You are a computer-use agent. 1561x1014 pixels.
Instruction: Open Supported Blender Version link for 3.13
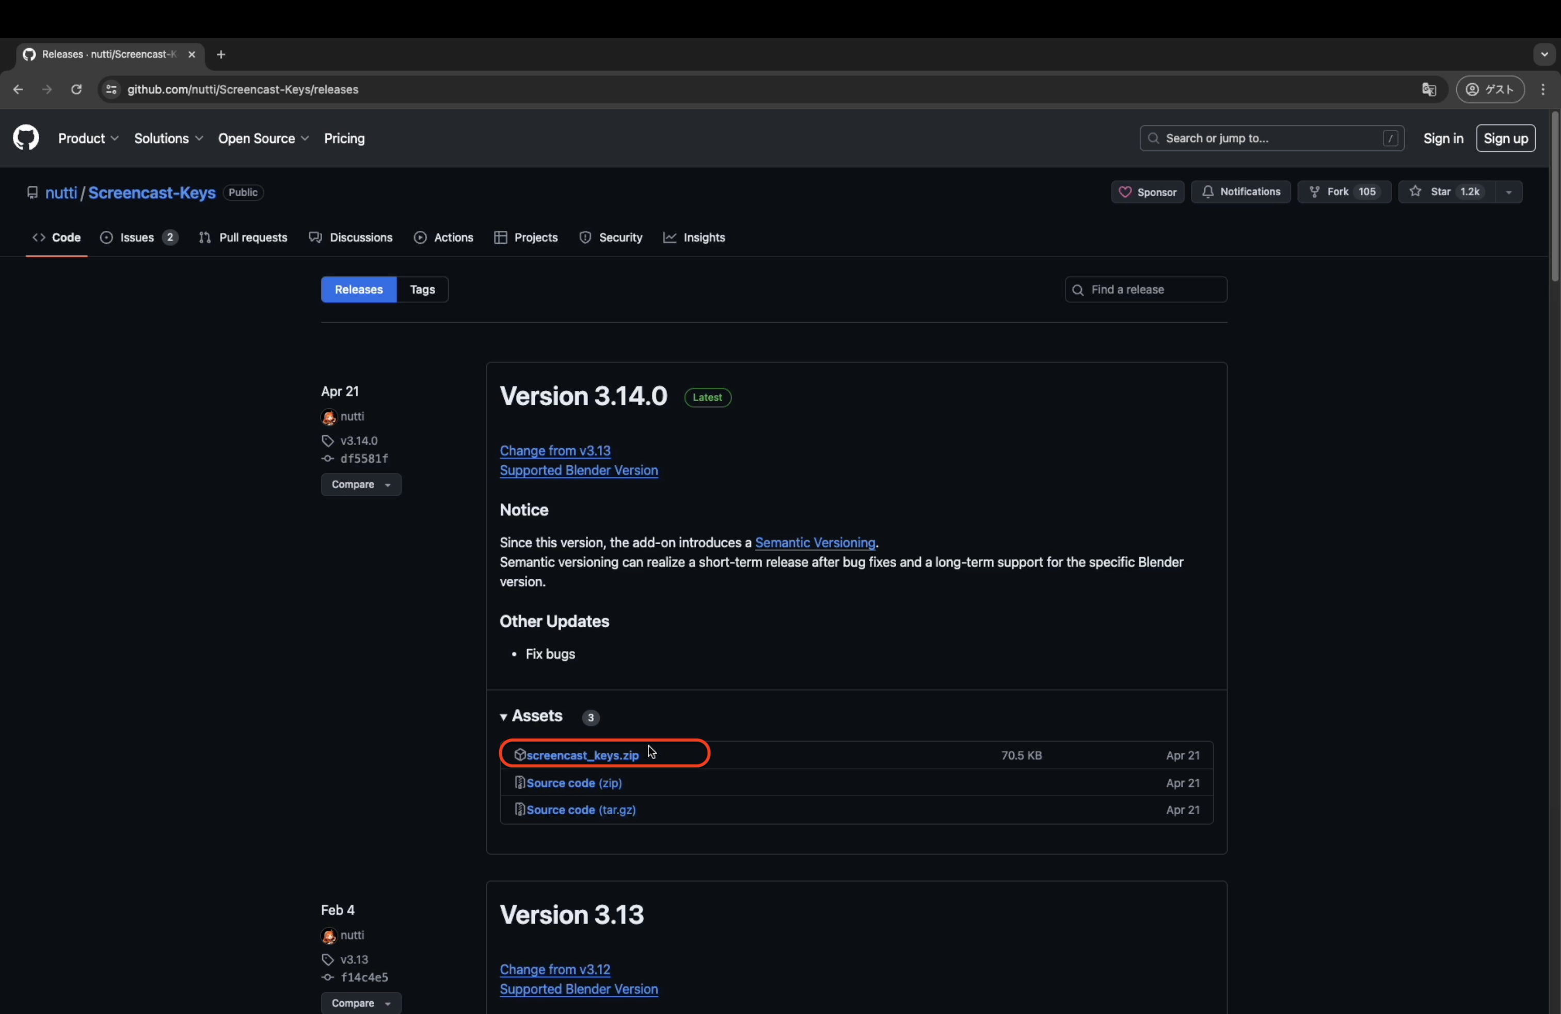pos(579,989)
